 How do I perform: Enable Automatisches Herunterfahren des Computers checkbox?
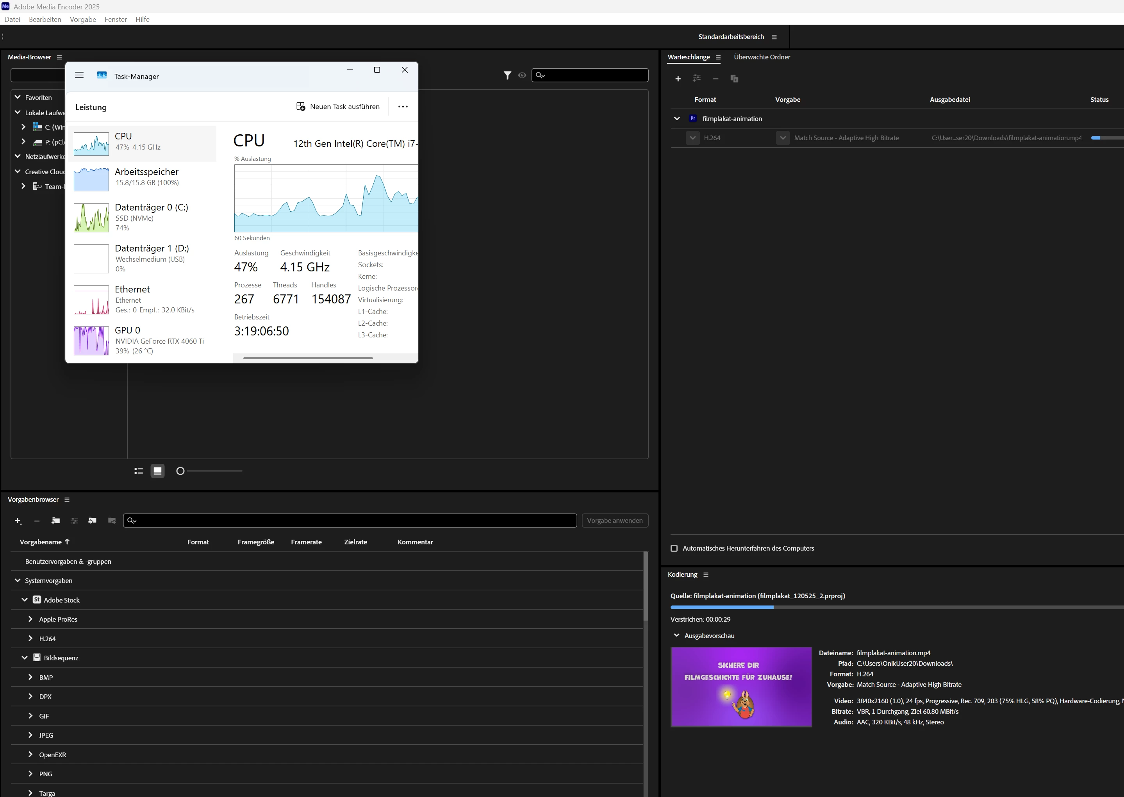click(x=674, y=548)
